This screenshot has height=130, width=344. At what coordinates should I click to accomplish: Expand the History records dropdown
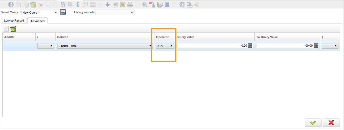(115, 13)
